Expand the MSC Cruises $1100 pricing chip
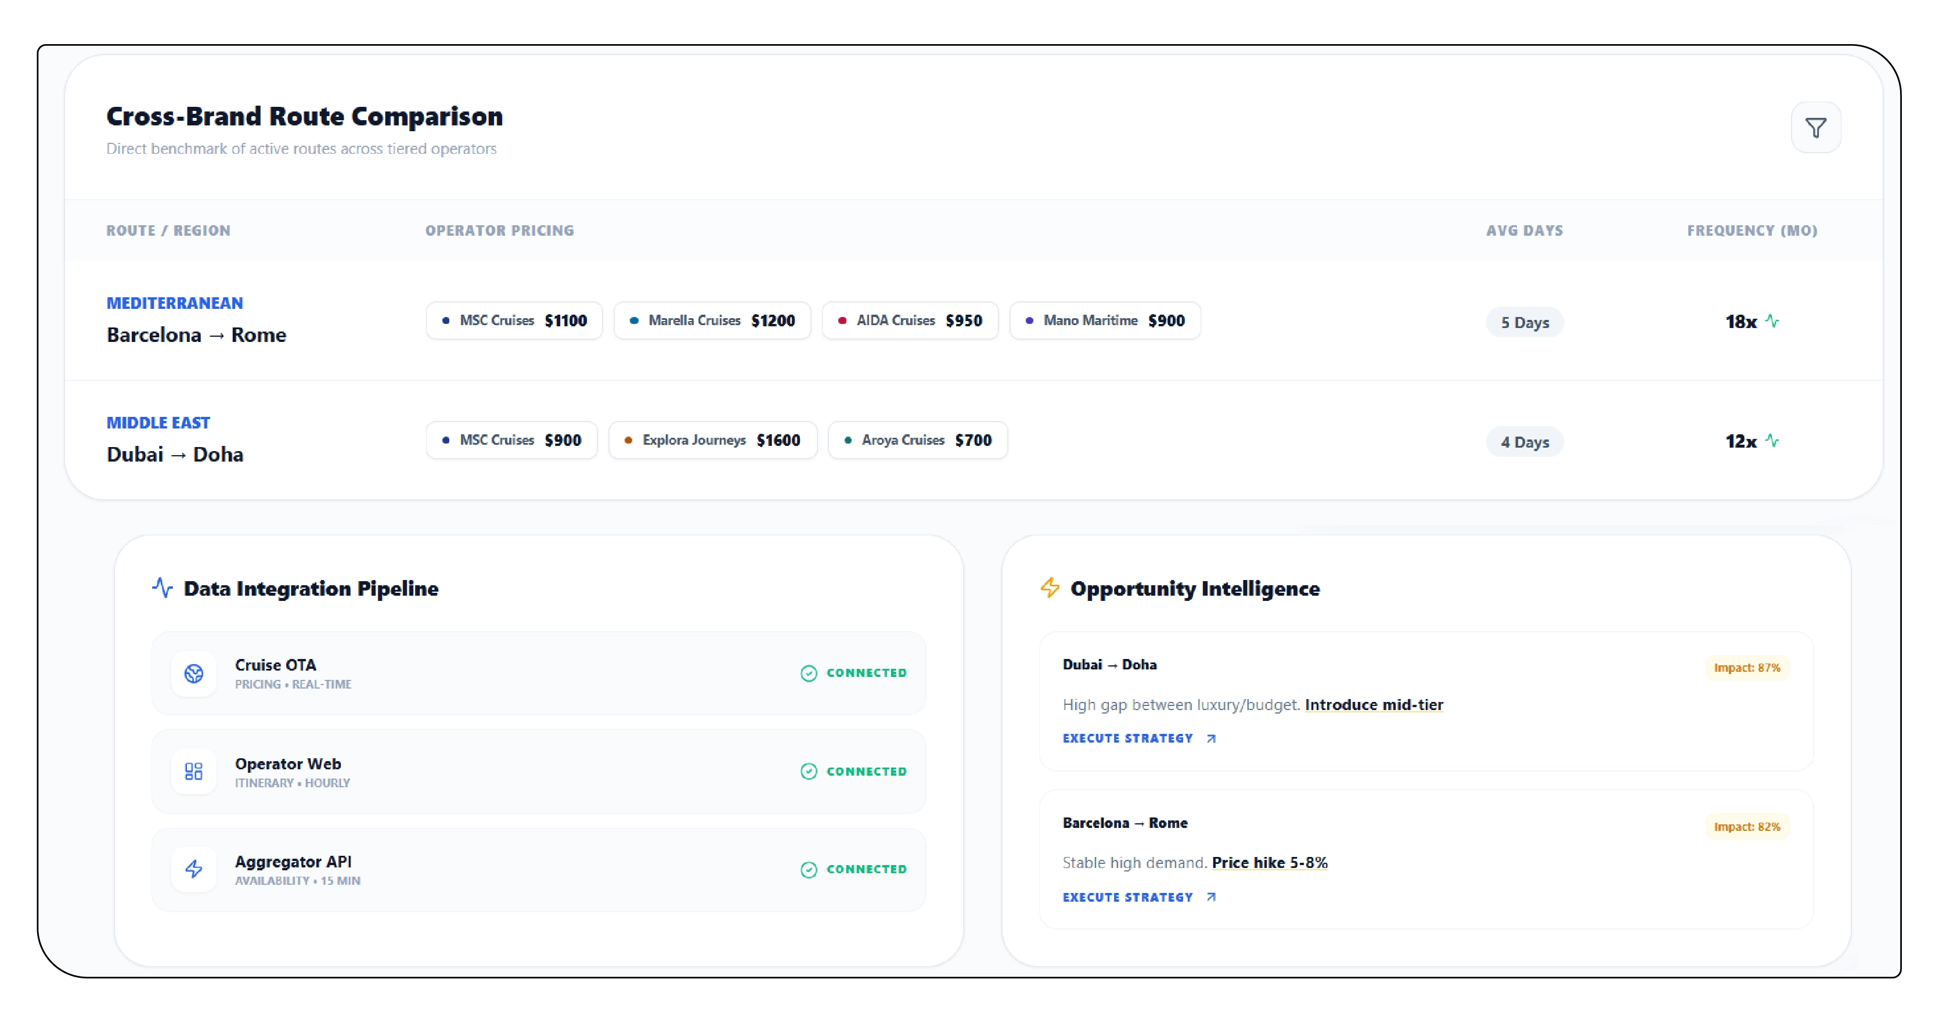Screen dimensions: 1939x1023 coord(514,320)
